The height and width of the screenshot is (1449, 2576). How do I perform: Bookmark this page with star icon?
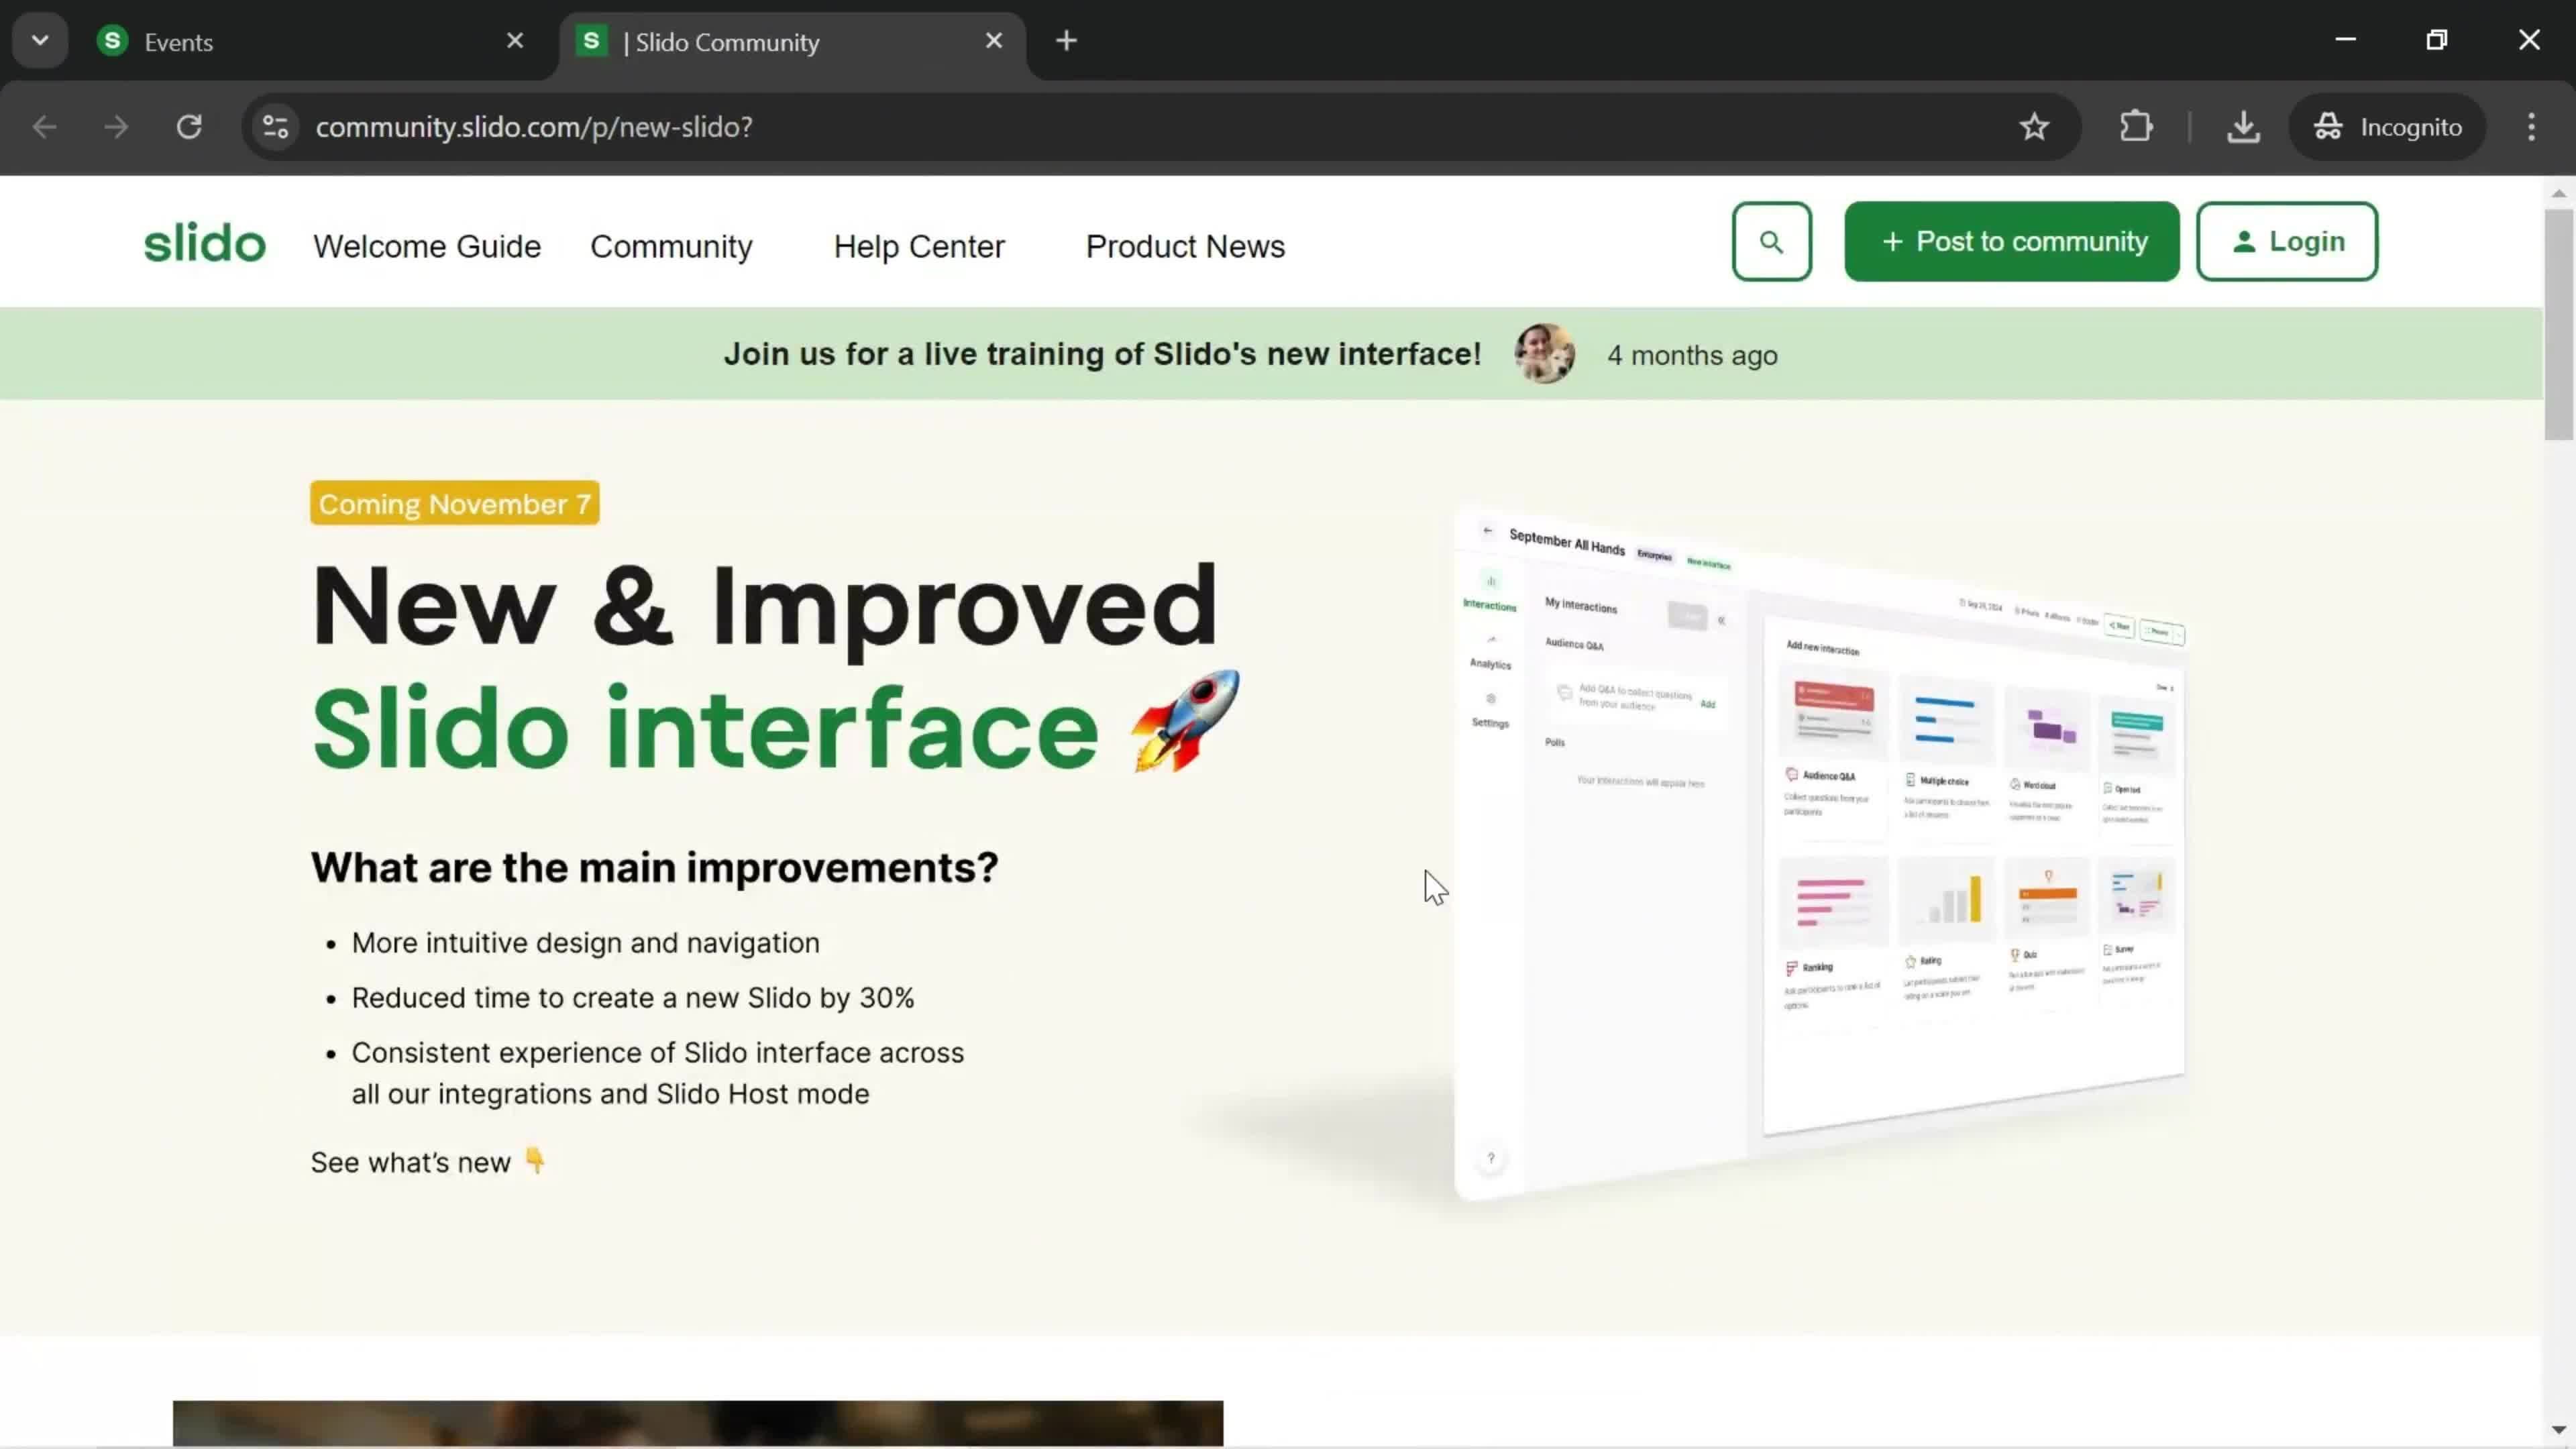[x=2034, y=127]
